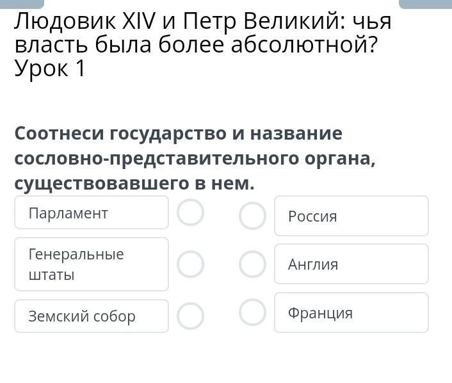Pick the Франция country card

351,313
